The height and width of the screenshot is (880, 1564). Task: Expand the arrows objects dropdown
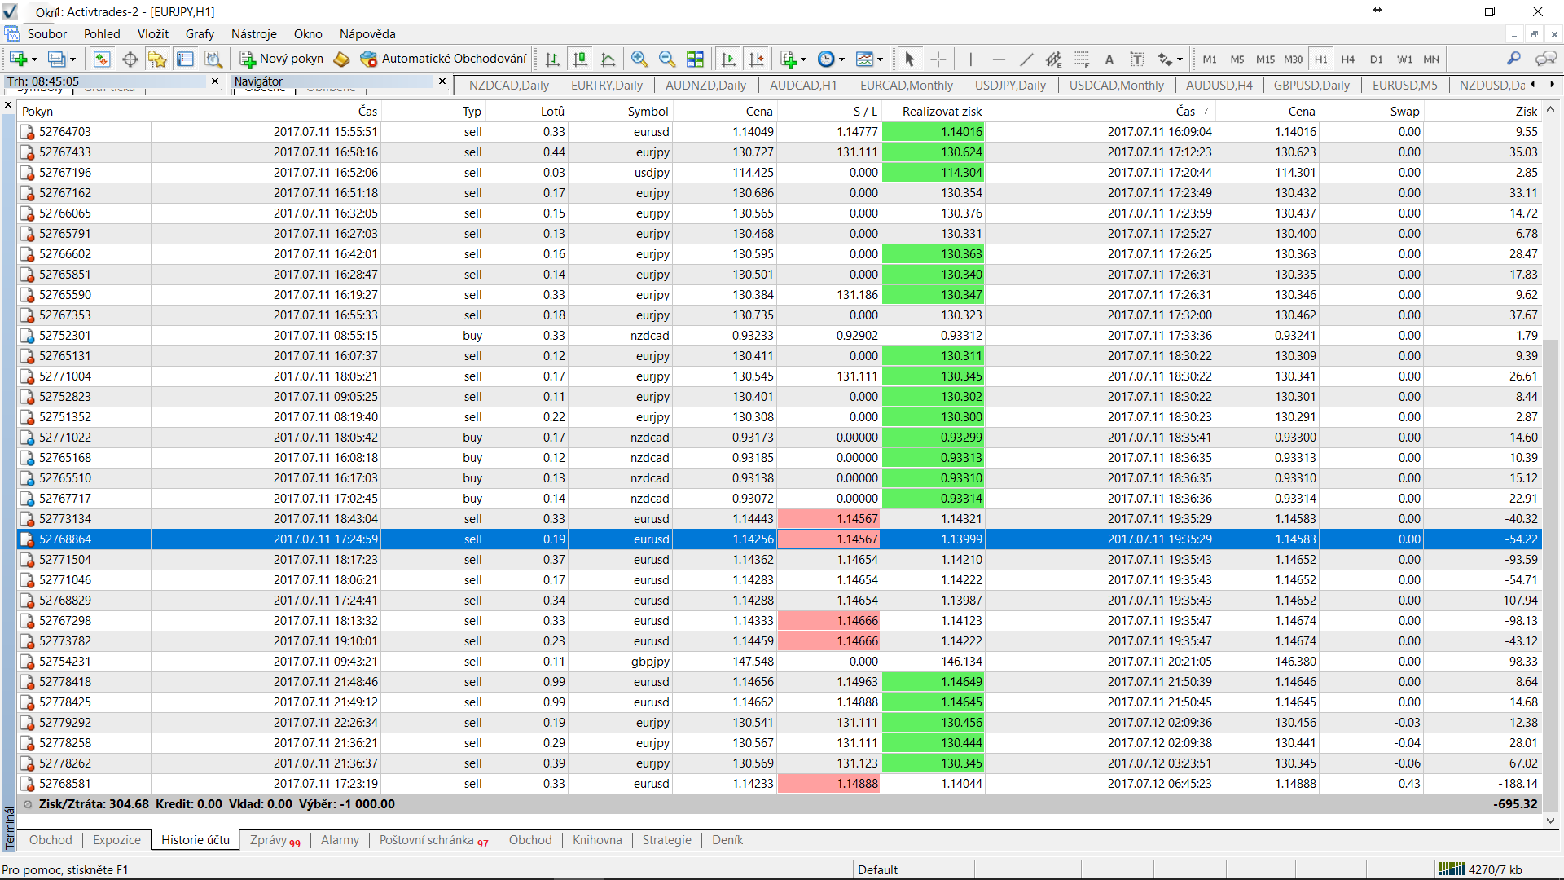(x=1171, y=59)
